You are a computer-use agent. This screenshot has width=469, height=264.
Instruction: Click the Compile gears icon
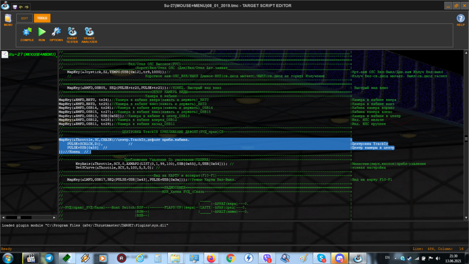click(27, 32)
